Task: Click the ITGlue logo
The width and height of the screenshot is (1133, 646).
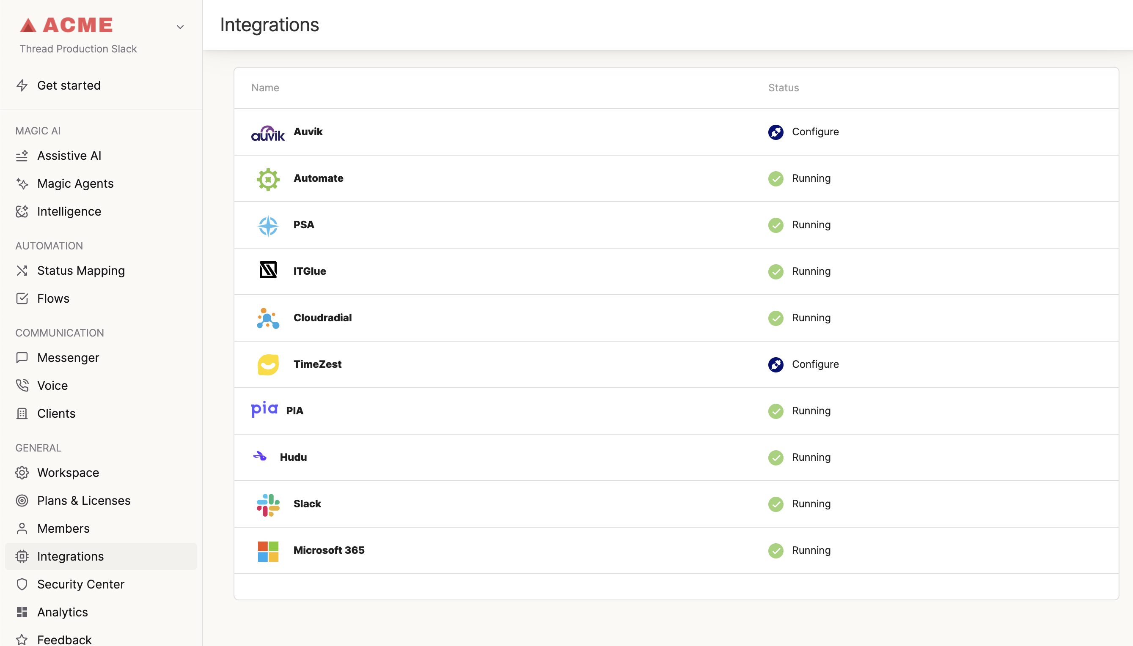Action: pyautogui.click(x=268, y=270)
